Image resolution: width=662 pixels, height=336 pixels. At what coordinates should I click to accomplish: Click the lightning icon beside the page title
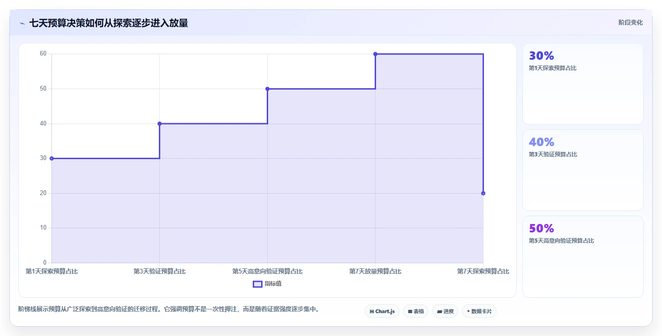coord(22,23)
